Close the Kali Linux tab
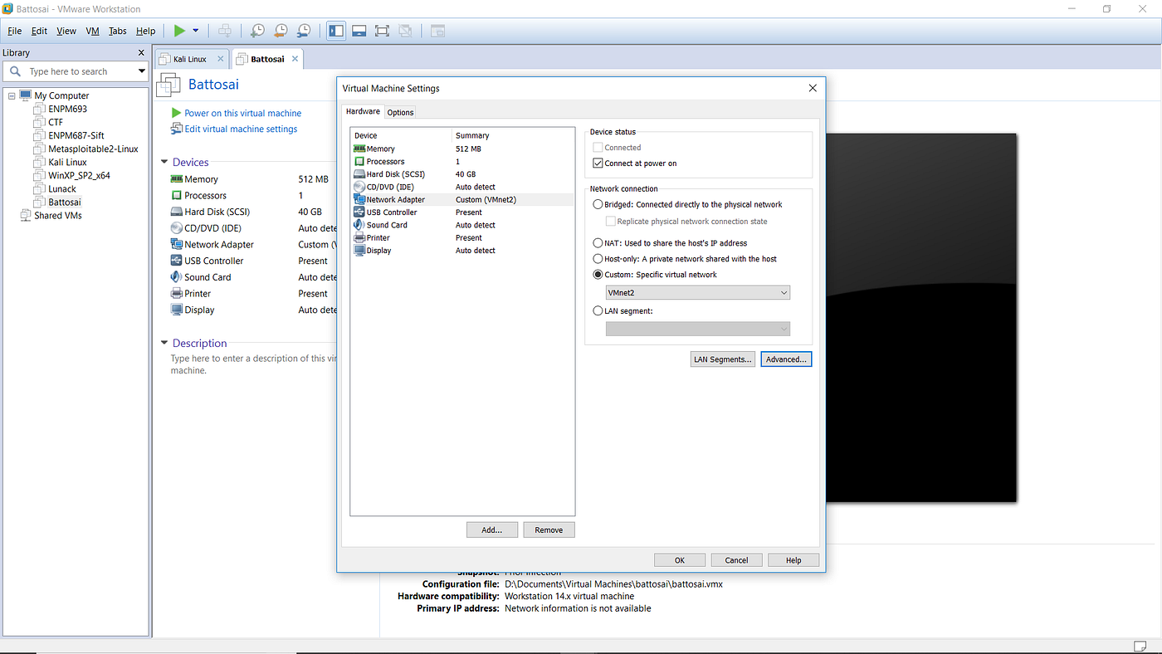 pos(220,59)
